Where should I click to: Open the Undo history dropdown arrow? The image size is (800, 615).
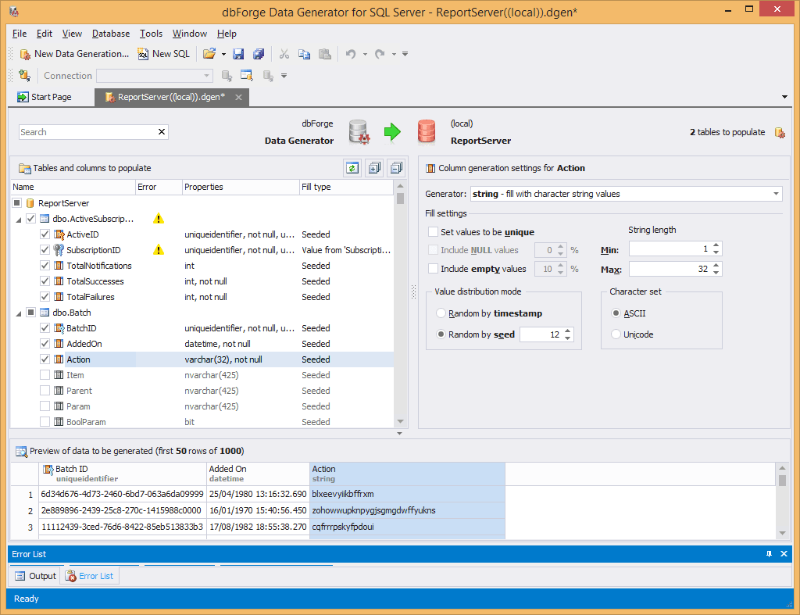365,54
